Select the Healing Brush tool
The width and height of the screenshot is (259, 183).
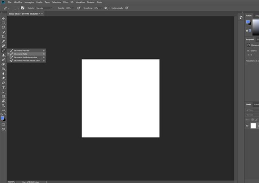pyautogui.click(x=3, y=46)
